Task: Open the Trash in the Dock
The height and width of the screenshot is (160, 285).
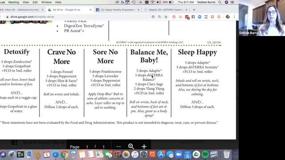Action: [x=227, y=154]
